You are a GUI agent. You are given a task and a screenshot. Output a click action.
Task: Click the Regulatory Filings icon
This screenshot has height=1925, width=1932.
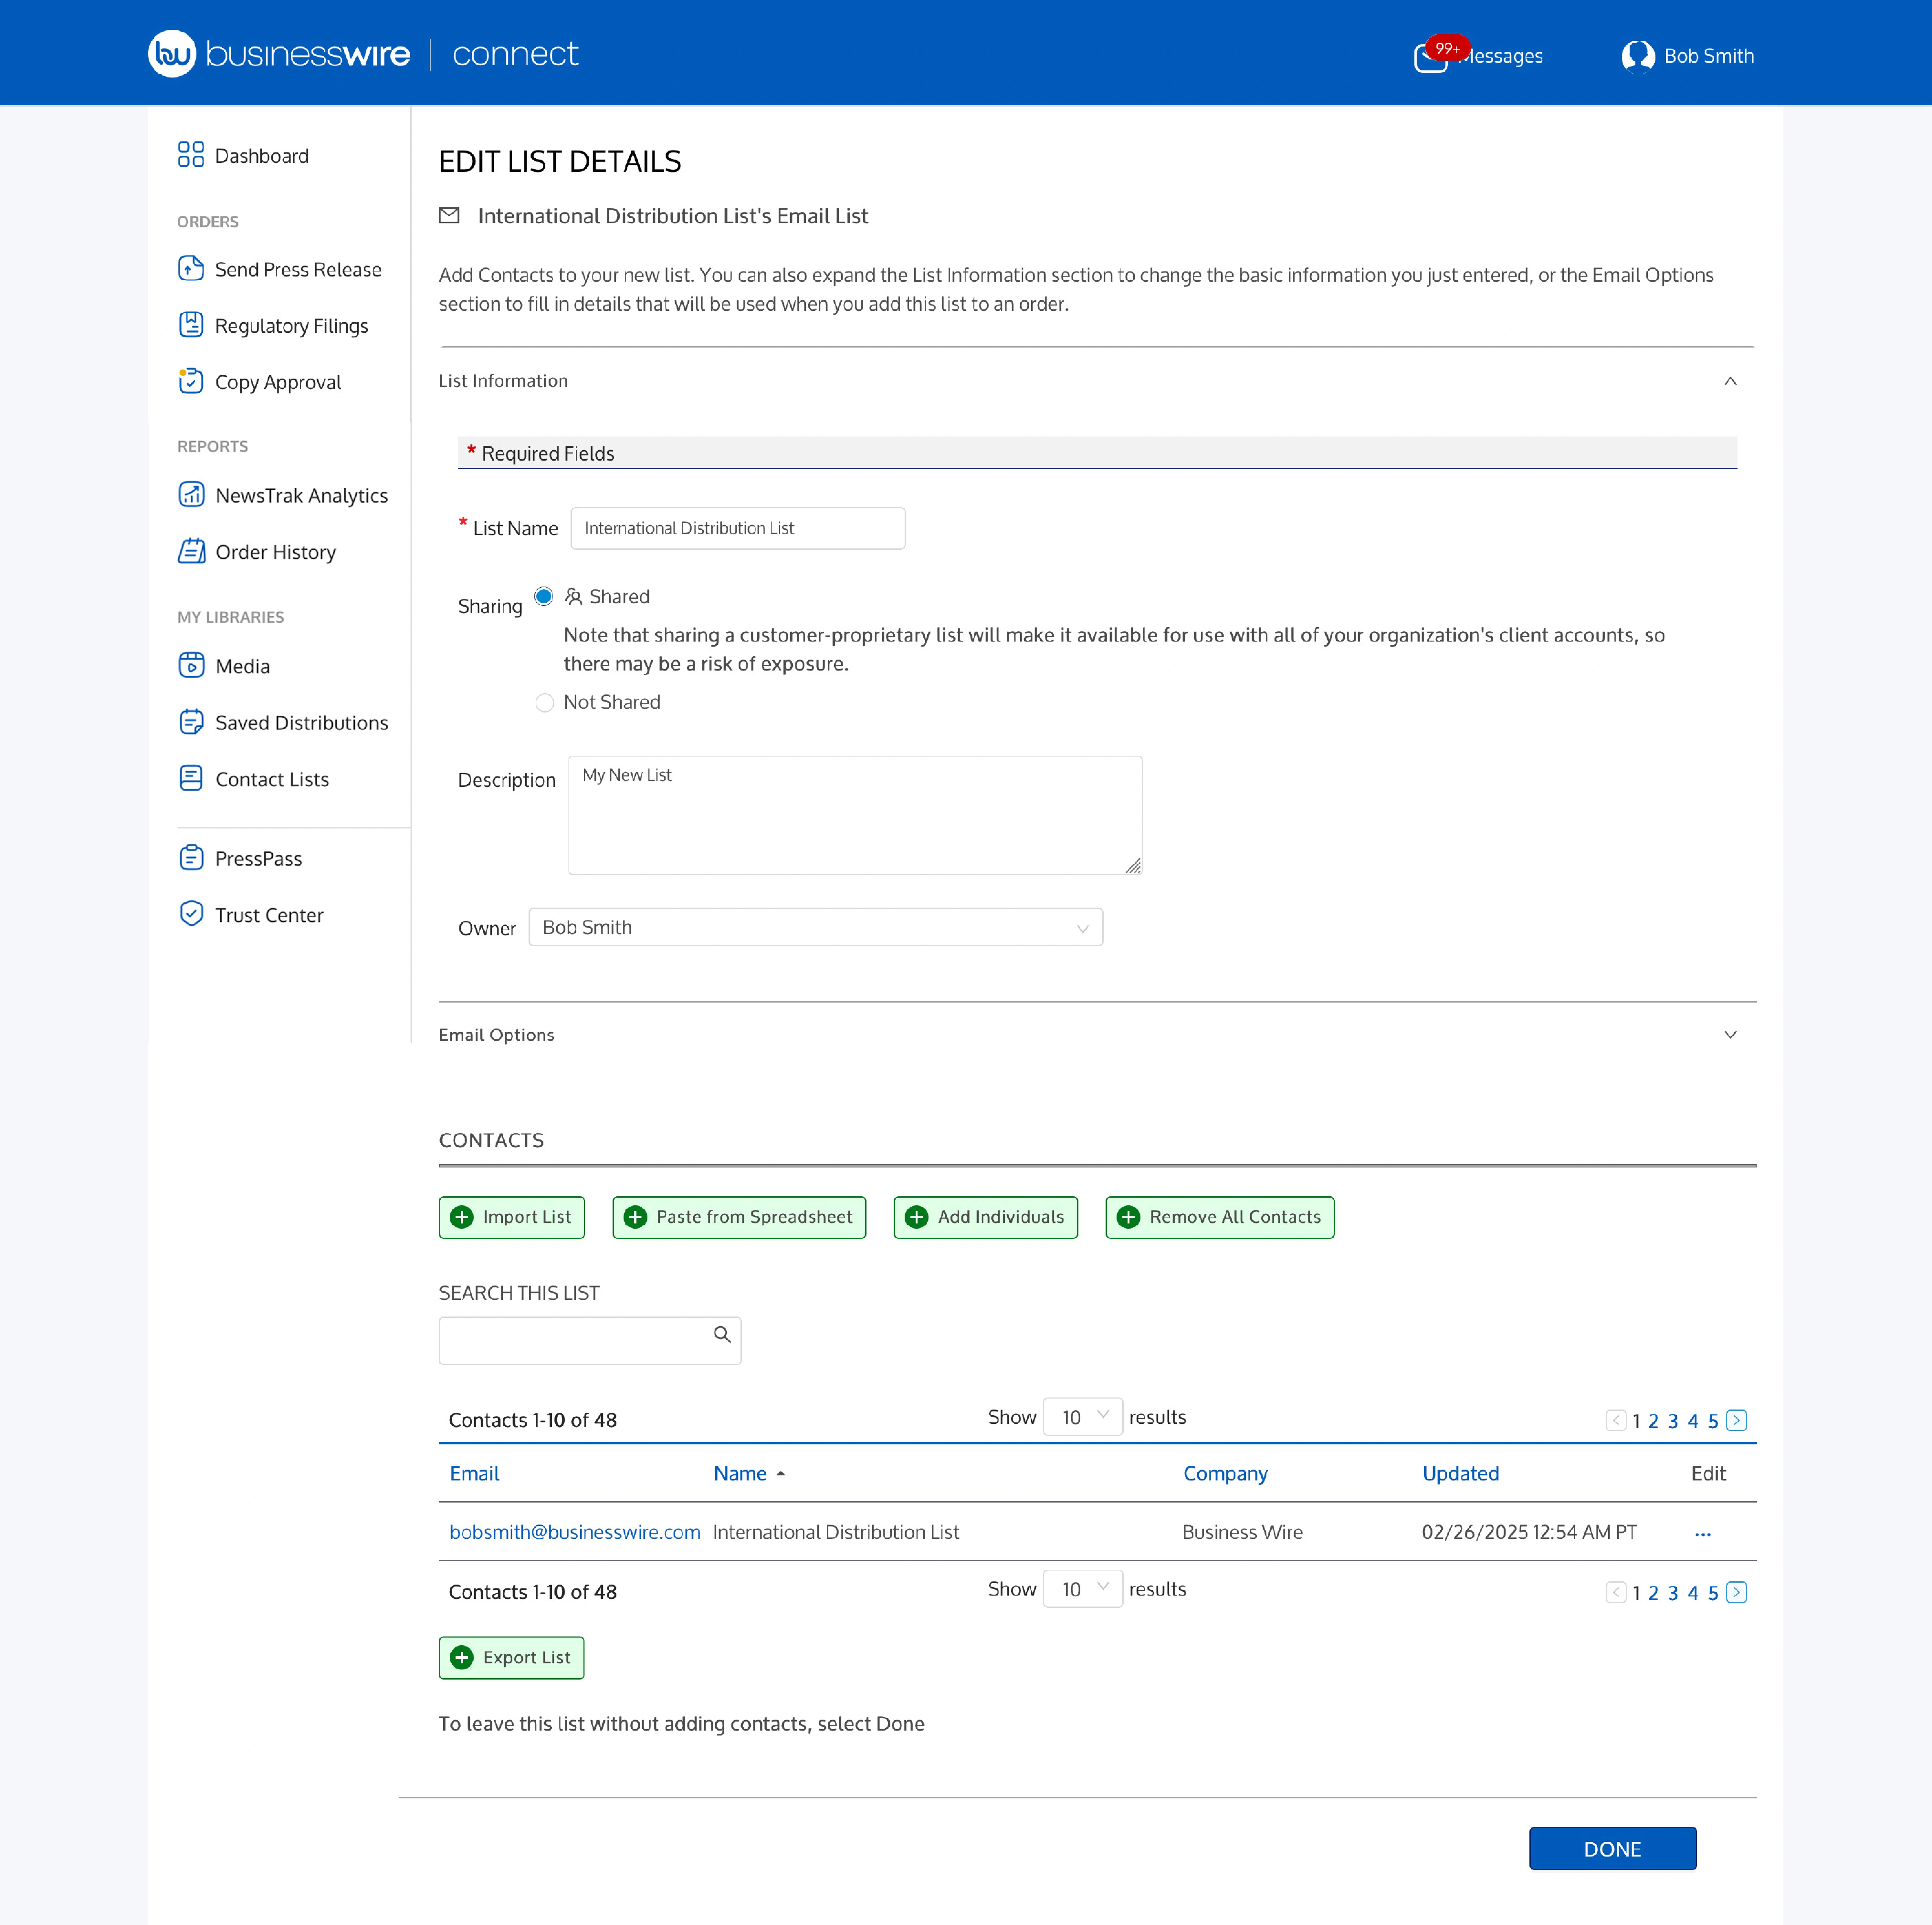pos(191,325)
